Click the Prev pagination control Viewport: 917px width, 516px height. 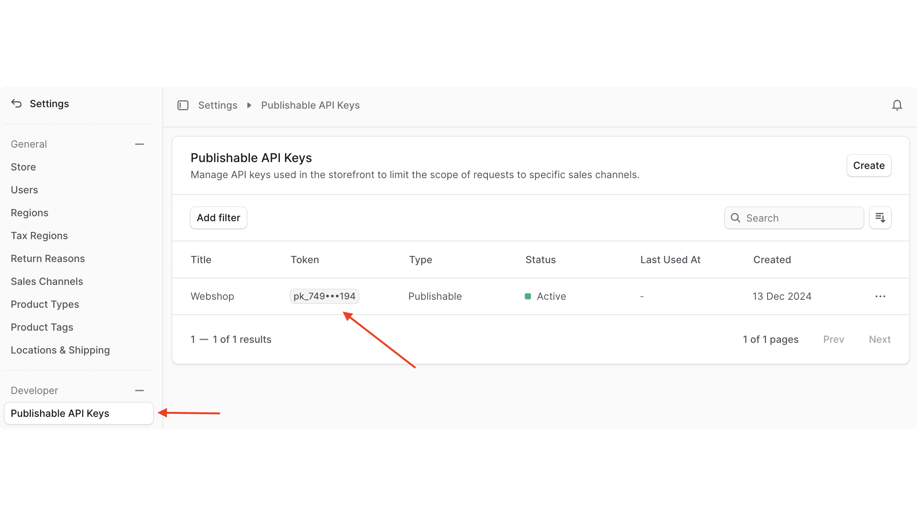pos(834,339)
